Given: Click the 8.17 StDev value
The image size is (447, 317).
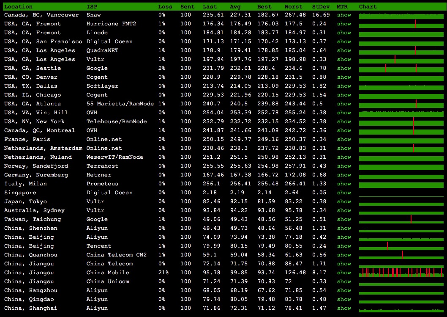Looking at the screenshot, I should 319,273.
